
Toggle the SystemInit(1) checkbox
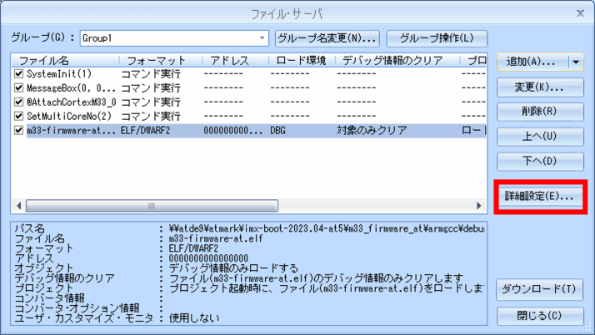click(x=19, y=74)
